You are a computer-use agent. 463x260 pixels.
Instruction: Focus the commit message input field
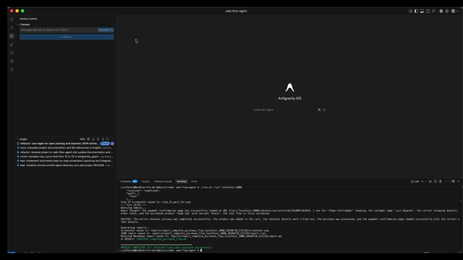click(x=59, y=30)
